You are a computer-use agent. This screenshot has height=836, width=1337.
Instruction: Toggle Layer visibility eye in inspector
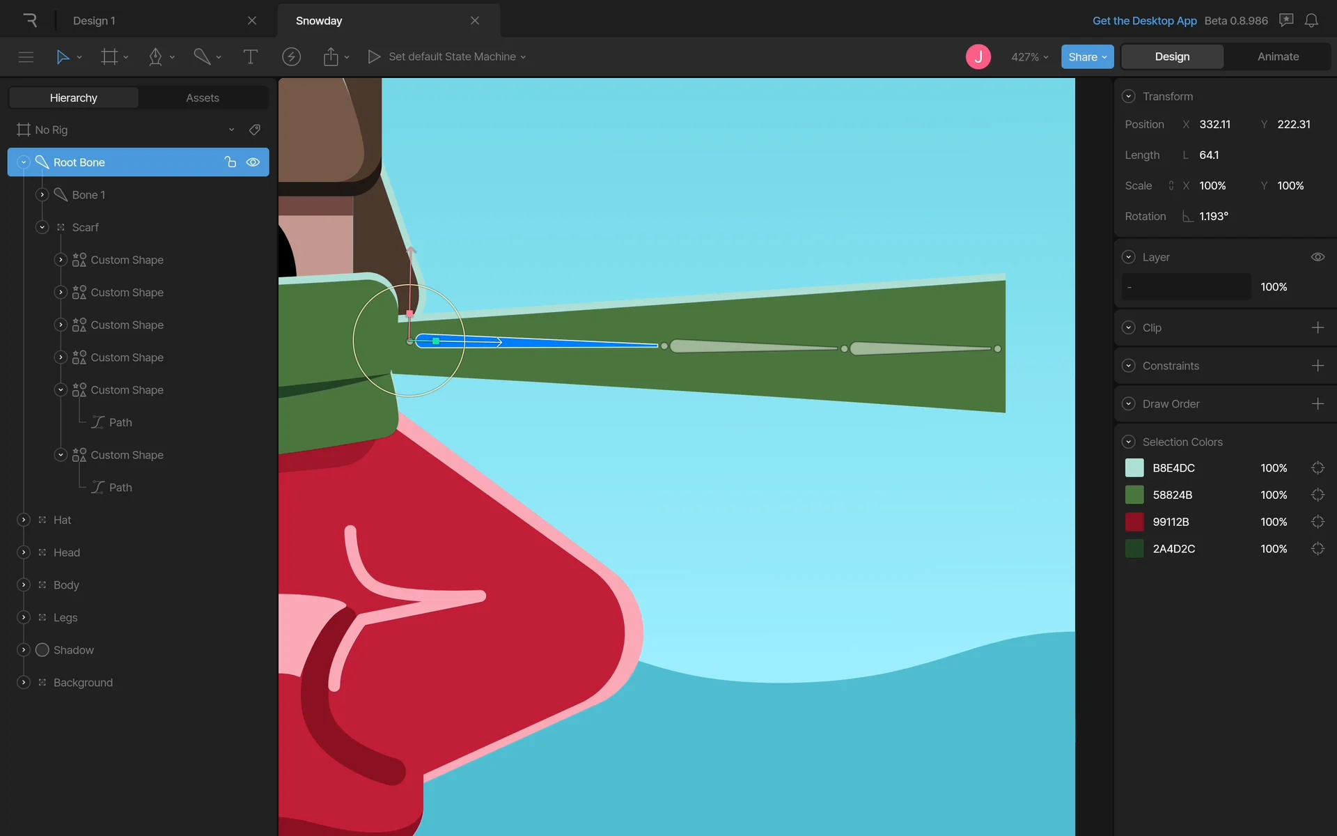[x=1318, y=257]
